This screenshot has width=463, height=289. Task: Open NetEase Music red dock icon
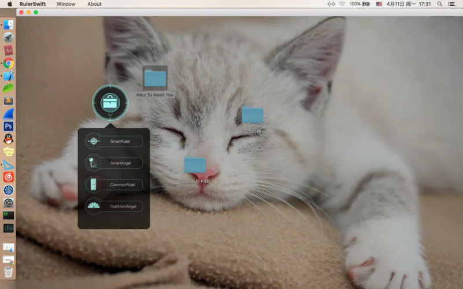pyautogui.click(x=8, y=177)
